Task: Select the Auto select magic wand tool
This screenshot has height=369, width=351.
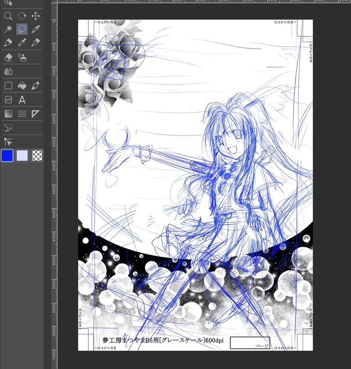Action: pyautogui.click(x=8, y=29)
